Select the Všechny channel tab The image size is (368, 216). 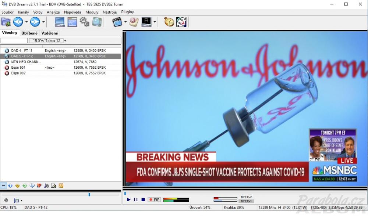(x=10, y=33)
